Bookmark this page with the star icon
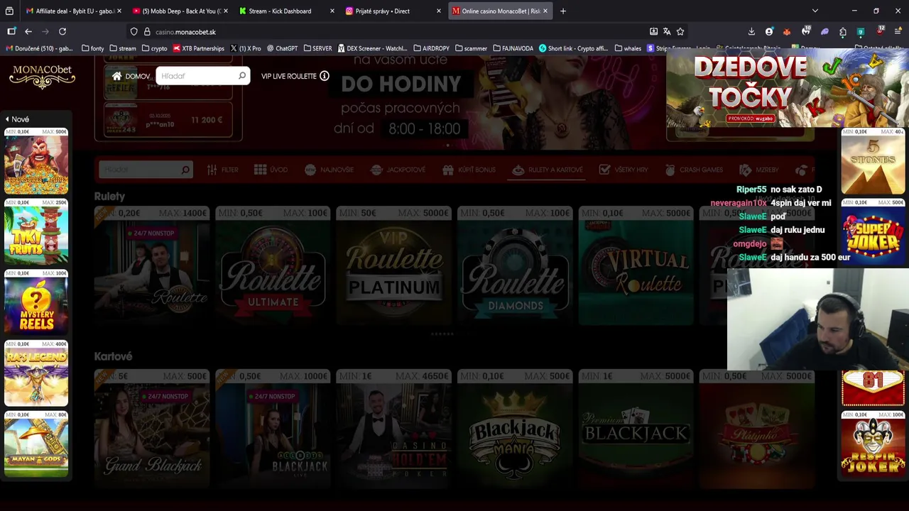 click(680, 32)
